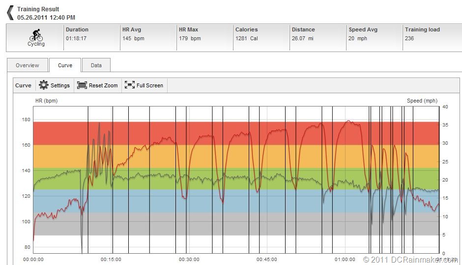The image size is (462, 265).
Task: Click the Full Screen icon
Action: tap(130, 85)
